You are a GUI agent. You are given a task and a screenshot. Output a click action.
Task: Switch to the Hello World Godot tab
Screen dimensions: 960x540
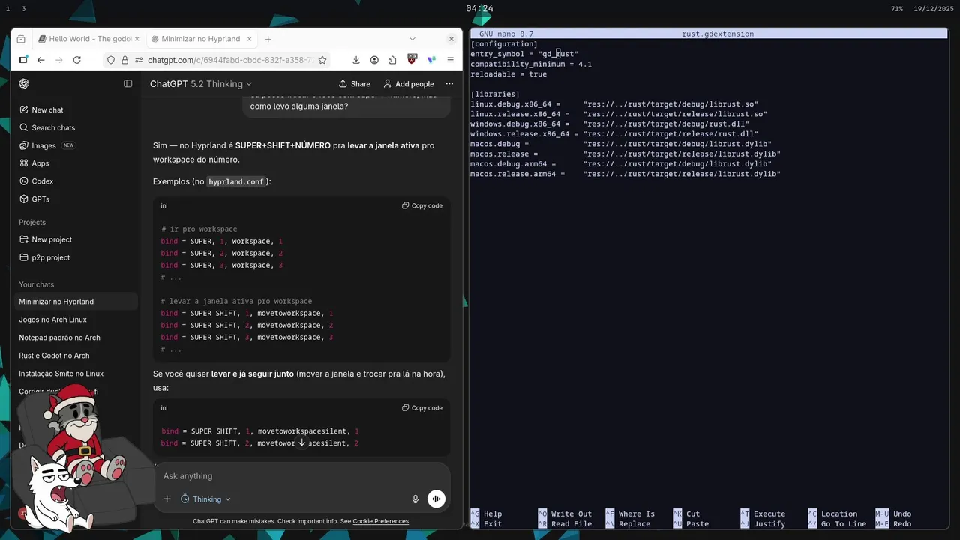(88, 39)
